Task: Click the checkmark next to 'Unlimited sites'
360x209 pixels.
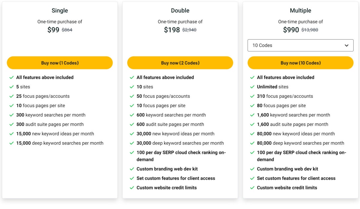Action: (252, 87)
